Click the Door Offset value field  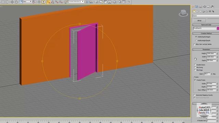point(211,90)
